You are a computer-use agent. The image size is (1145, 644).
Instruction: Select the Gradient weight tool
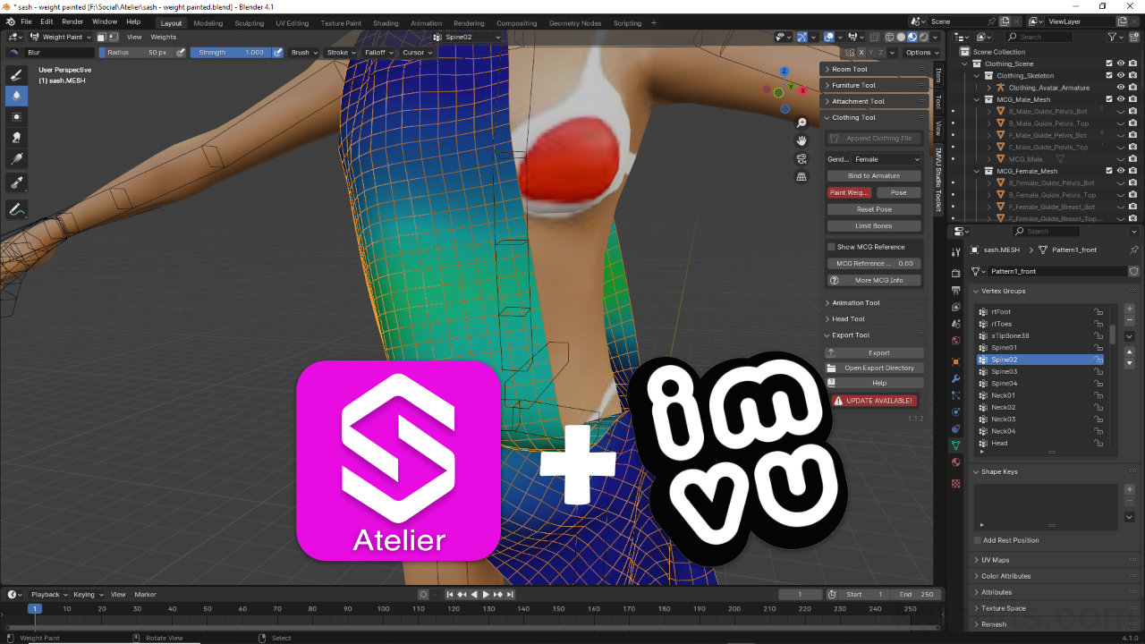coord(16,159)
